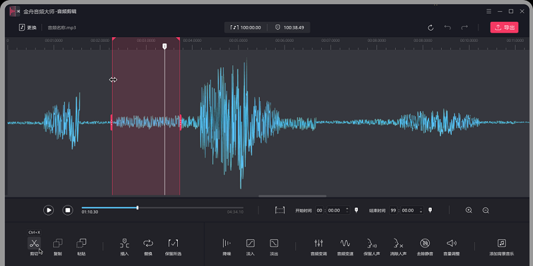Image resolution: width=533 pixels, height=266 pixels.
Task: Select the Copy (复制) tool
Action: 57,243
